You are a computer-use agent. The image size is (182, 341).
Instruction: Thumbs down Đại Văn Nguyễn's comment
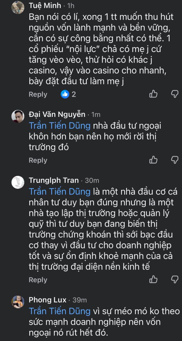[x=175, y=160]
